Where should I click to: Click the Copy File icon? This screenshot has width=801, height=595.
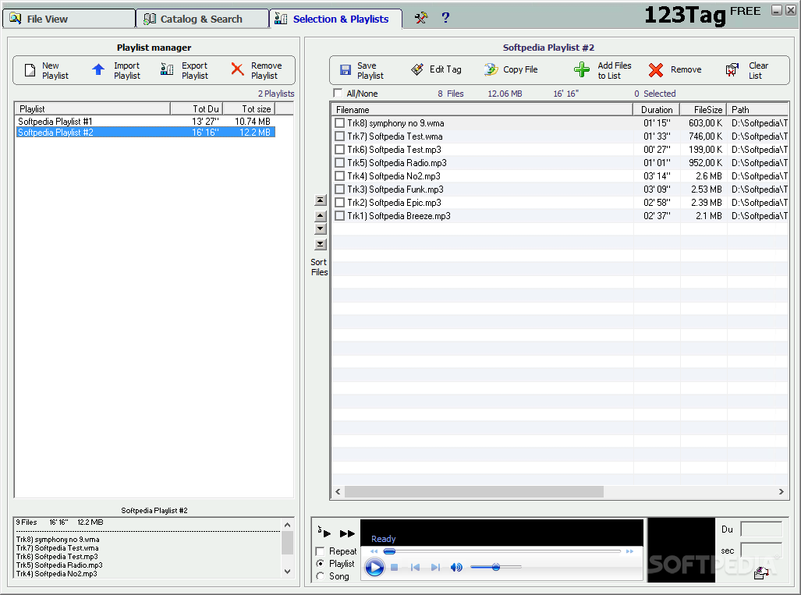click(x=491, y=69)
